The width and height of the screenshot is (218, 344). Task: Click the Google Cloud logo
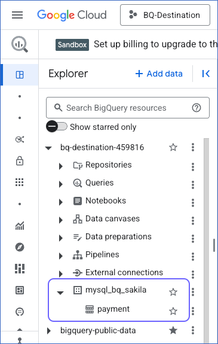72,15
